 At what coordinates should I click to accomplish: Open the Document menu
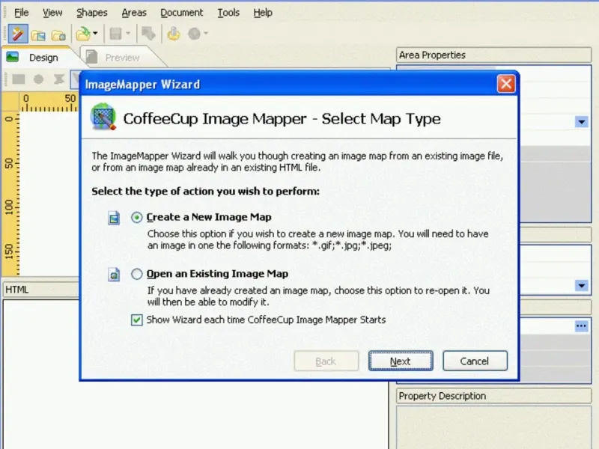pyautogui.click(x=182, y=13)
